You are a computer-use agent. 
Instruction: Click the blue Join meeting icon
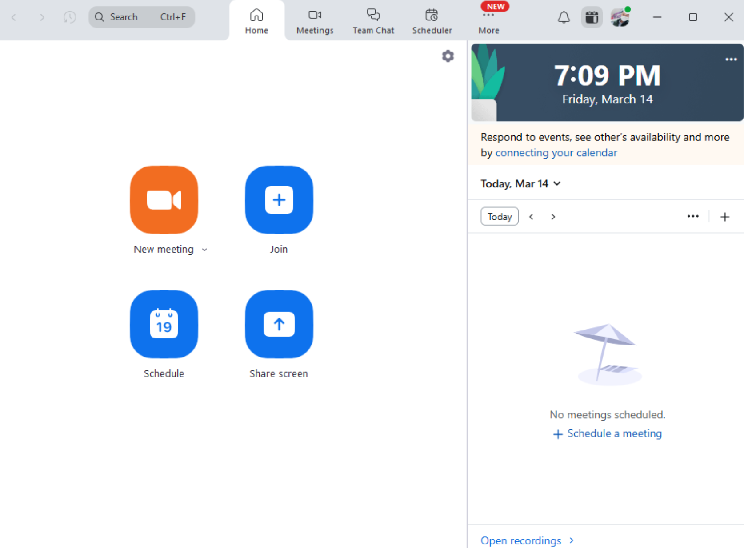279,200
